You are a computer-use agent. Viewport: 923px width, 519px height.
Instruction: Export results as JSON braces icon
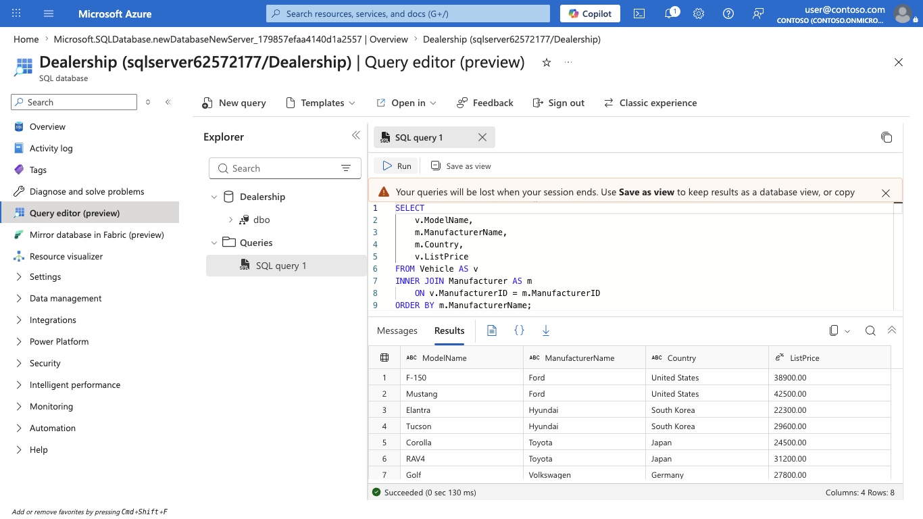pos(519,330)
